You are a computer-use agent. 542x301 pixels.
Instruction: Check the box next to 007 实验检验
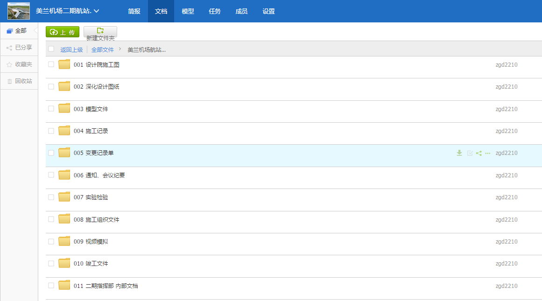[51, 197]
